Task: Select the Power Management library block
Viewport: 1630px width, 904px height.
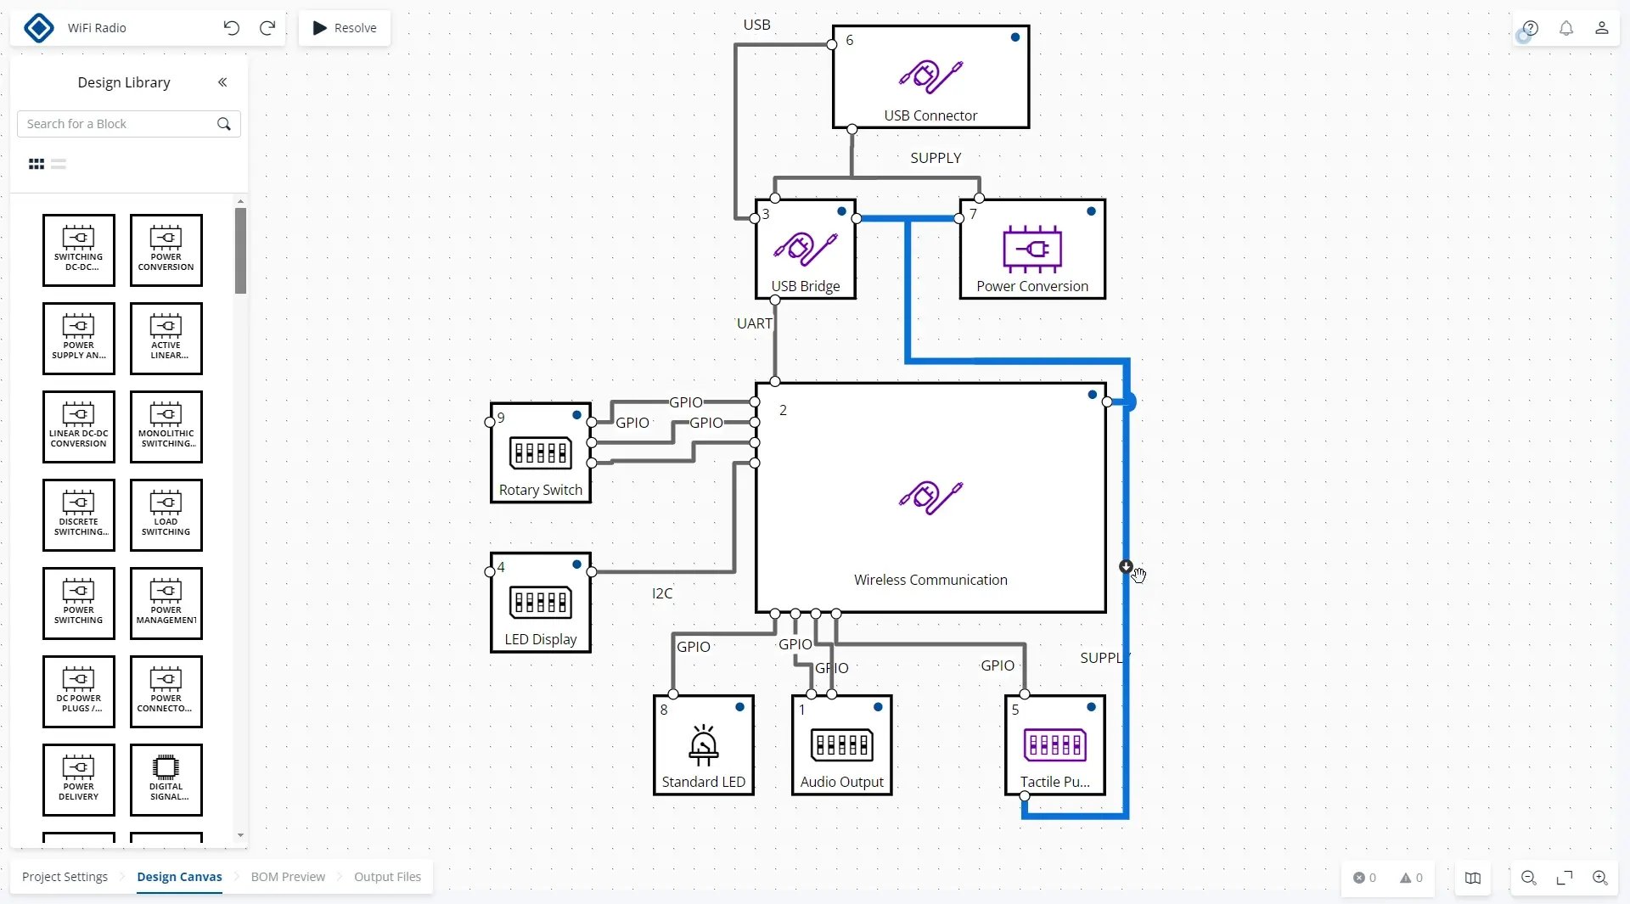Action: 166,604
